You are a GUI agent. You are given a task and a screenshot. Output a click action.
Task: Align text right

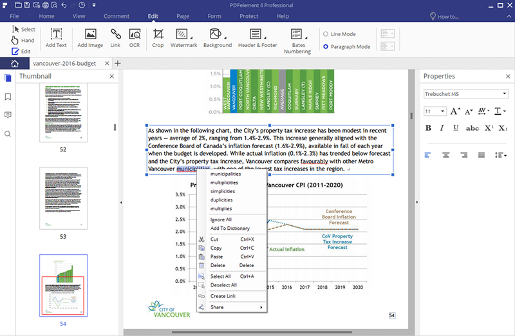click(x=464, y=155)
